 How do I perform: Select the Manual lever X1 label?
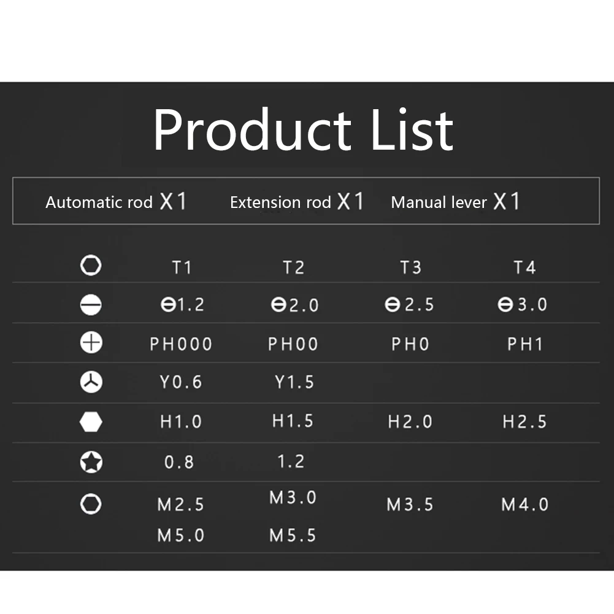pos(455,202)
